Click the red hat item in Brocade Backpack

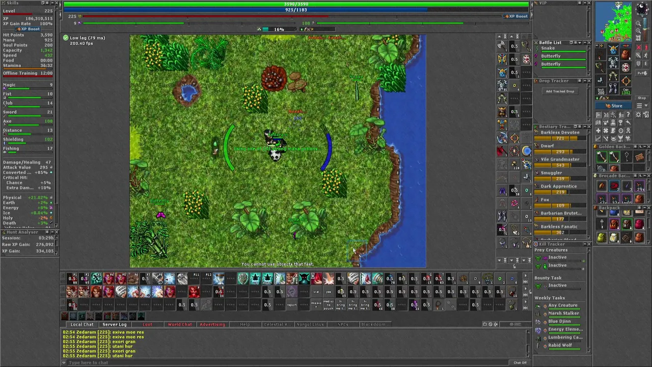tap(613, 185)
